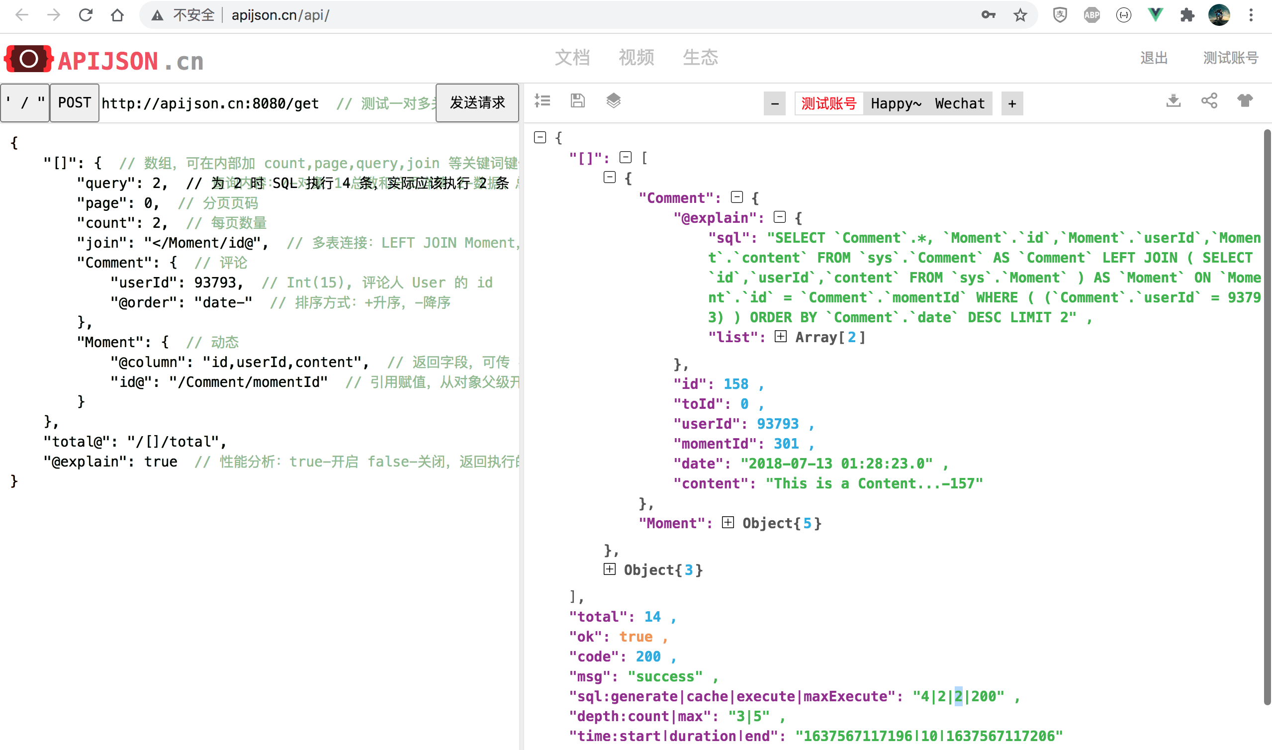Click the share icon

pyautogui.click(x=1209, y=100)
